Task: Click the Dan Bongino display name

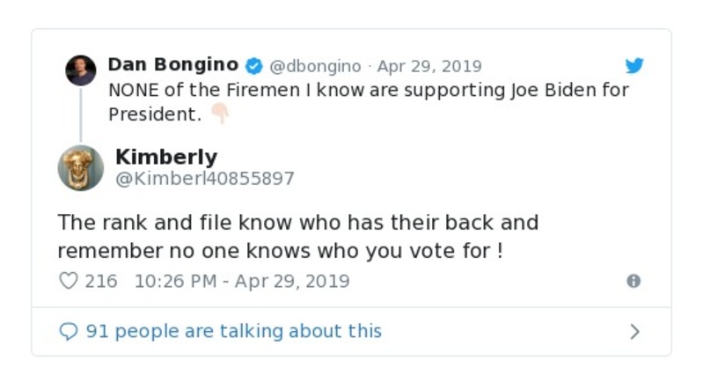Action: coord(172,65)
